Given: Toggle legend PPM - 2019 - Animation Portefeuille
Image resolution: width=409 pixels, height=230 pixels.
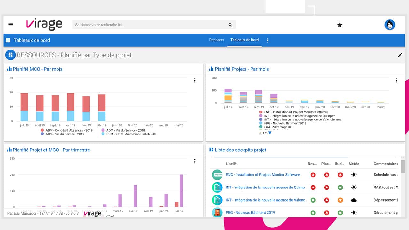Looking at the screenshot, I should coord(129,134).
